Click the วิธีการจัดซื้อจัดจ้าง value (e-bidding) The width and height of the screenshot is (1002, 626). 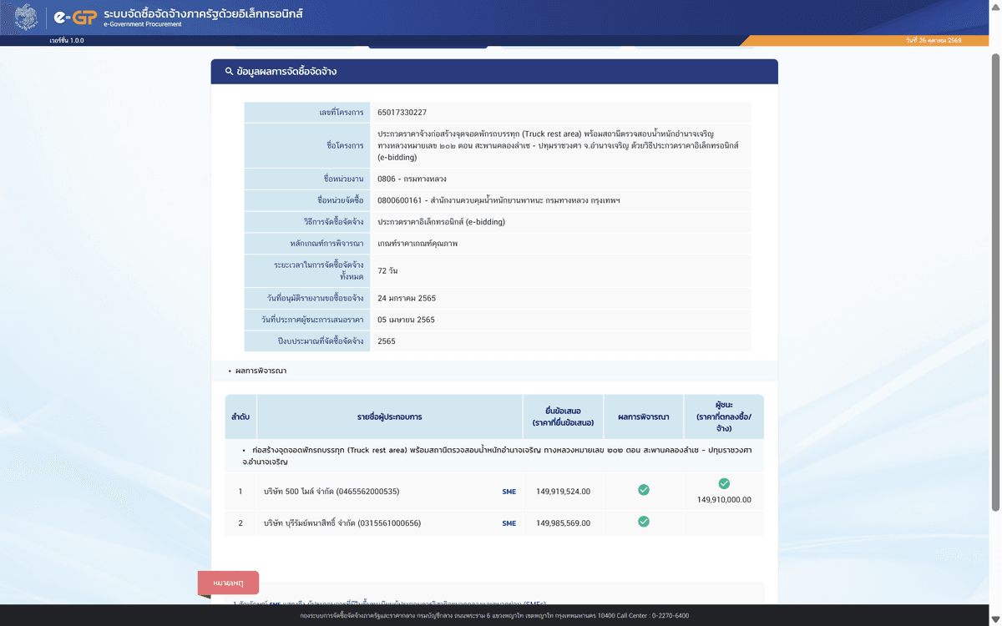tap(441, 222)
